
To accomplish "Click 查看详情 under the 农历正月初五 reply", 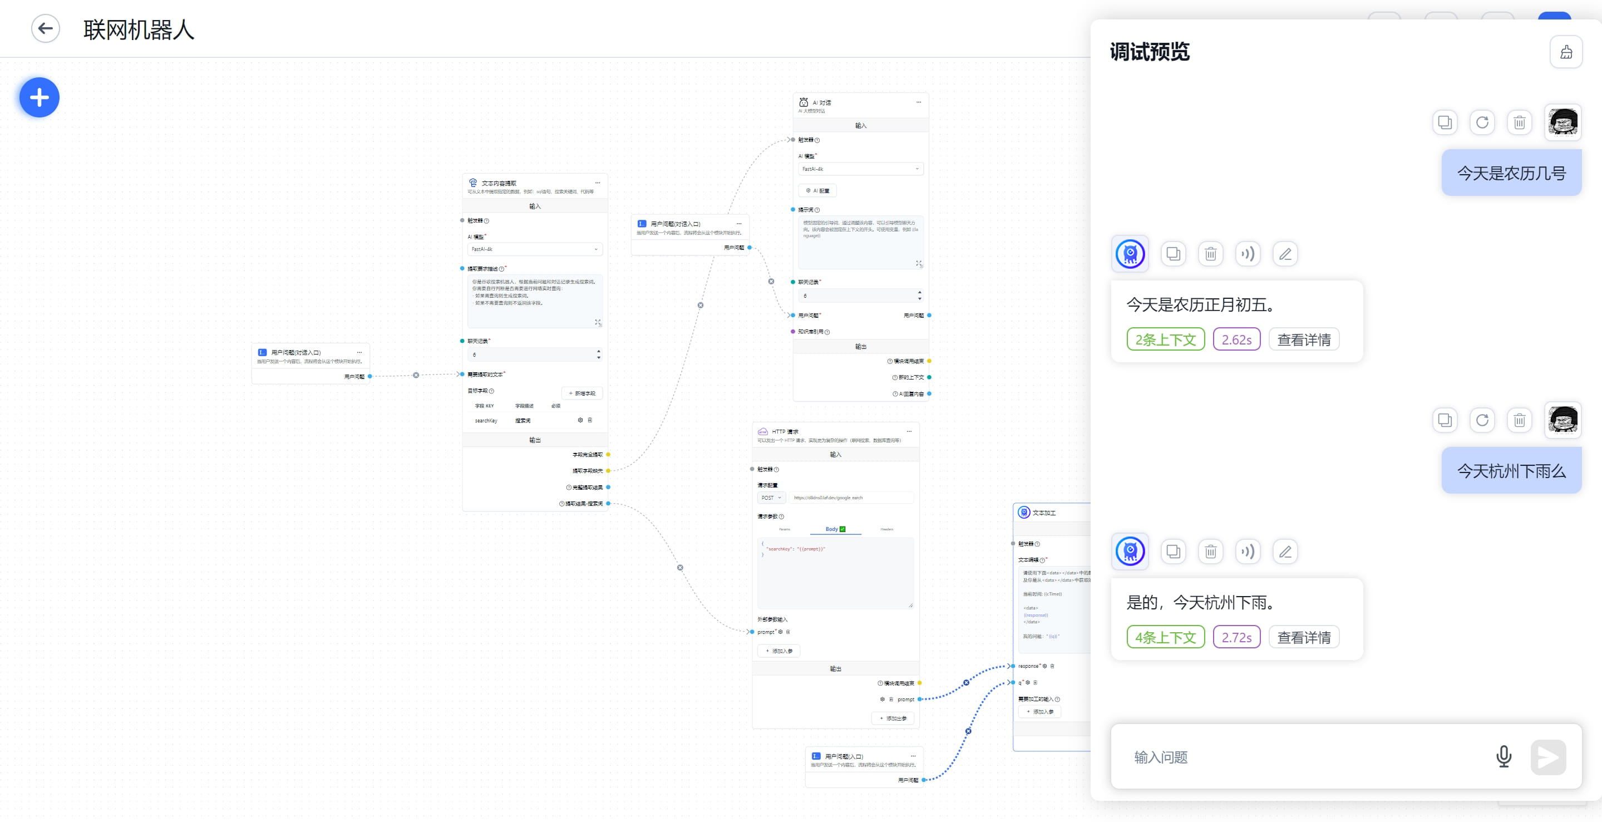I will (x=1304, y=339).
